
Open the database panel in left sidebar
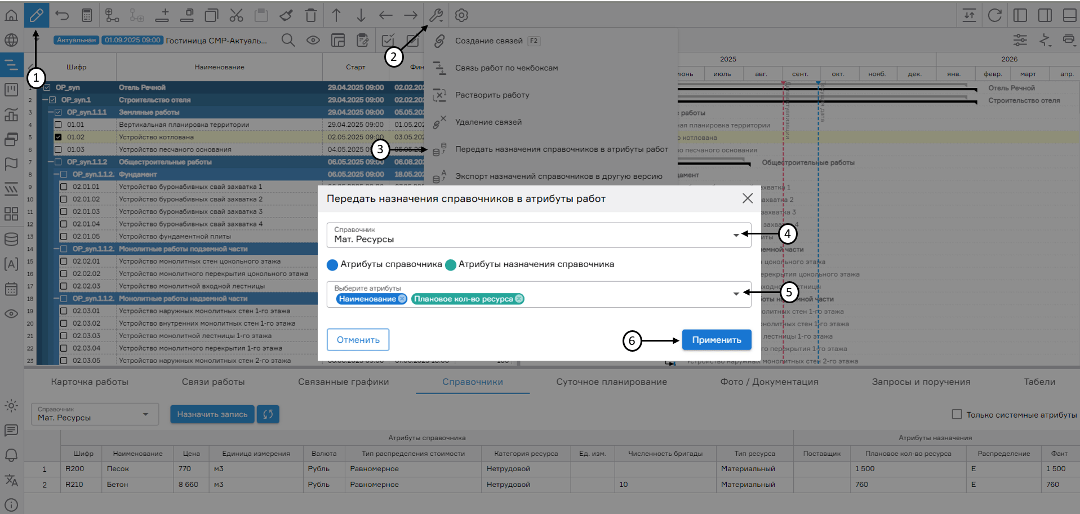(x=11, y=239)
